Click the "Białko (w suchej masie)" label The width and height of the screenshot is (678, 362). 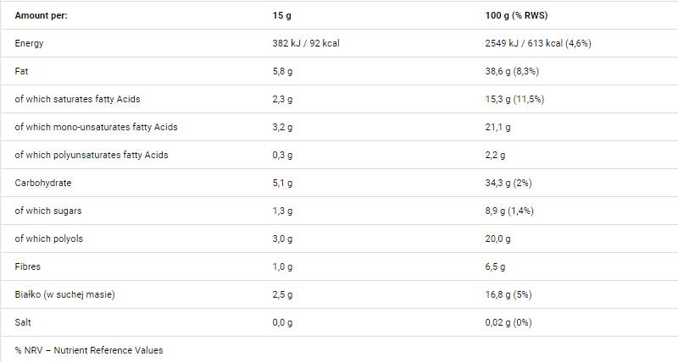click(64, 294)
